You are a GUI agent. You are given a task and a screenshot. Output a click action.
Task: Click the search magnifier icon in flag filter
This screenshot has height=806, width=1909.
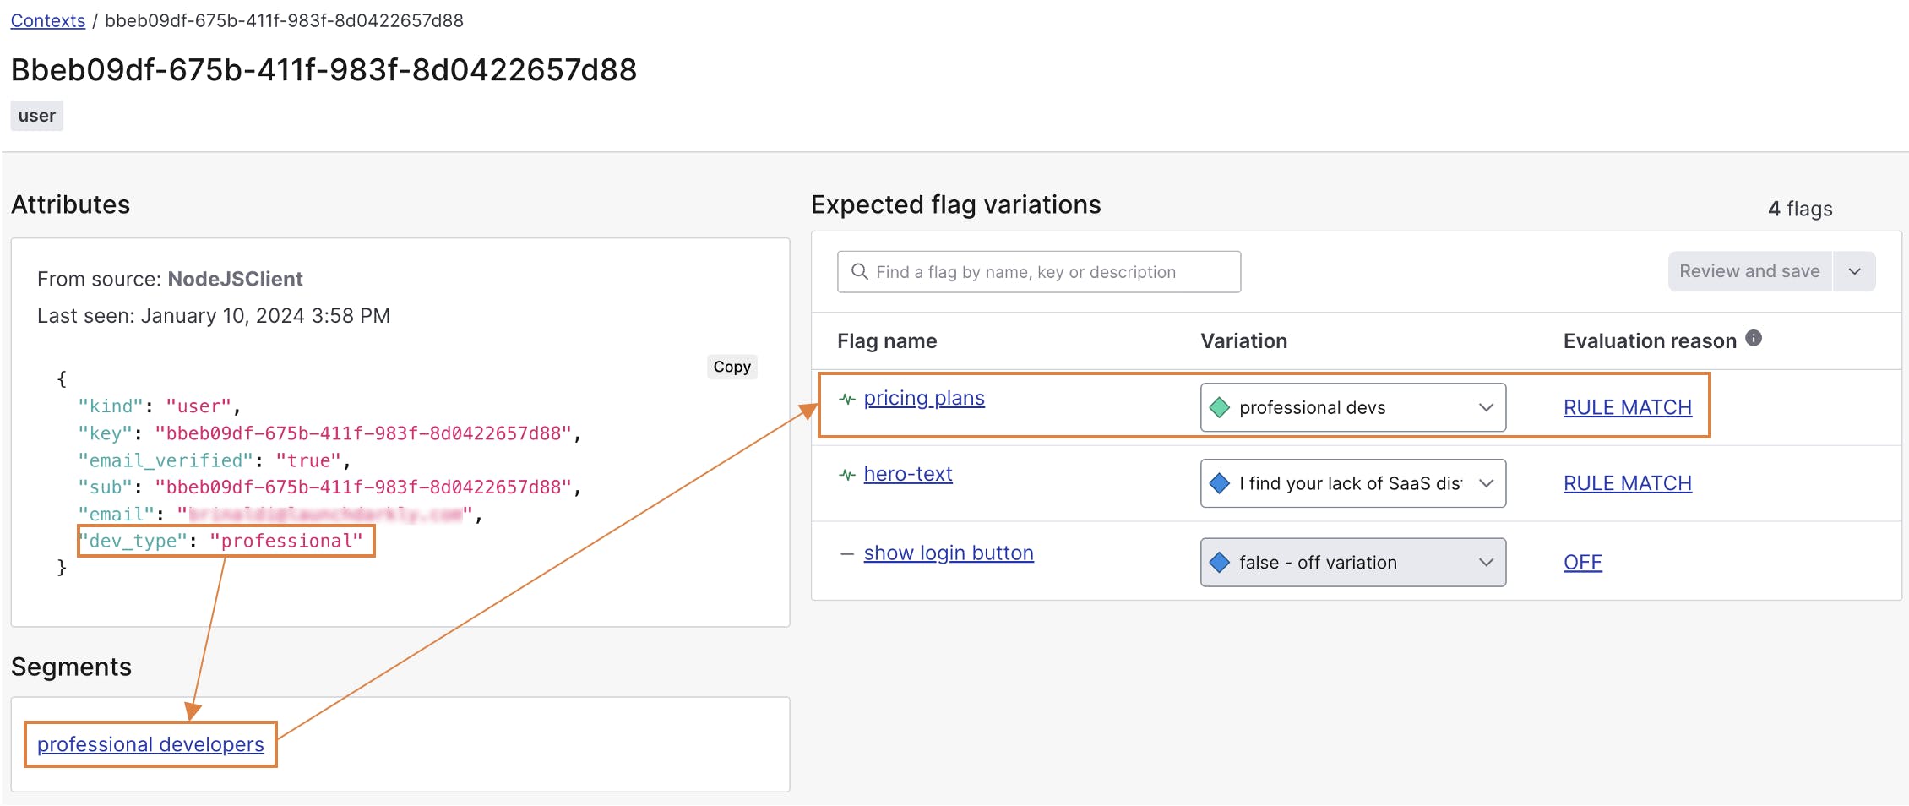(x=860, y=272)
